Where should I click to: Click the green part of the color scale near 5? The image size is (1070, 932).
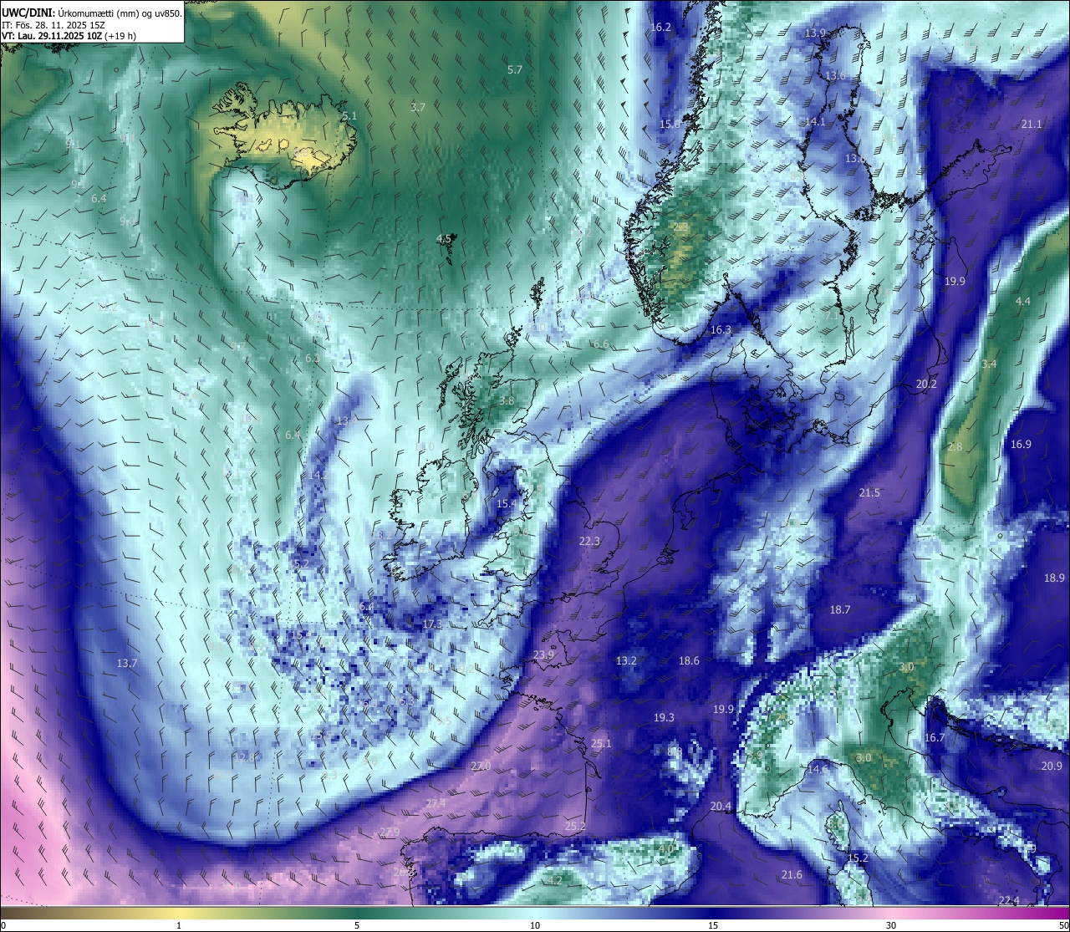[x=357, y=912]
